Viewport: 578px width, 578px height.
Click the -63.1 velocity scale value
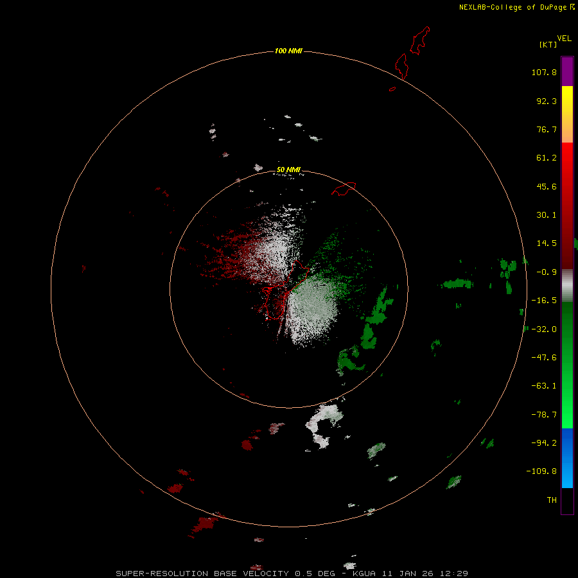(x=544, y=386)
